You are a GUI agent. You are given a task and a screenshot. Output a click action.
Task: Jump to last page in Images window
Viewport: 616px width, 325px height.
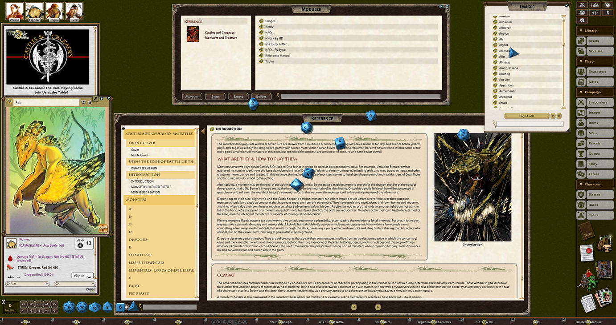[x=559, y=116]
